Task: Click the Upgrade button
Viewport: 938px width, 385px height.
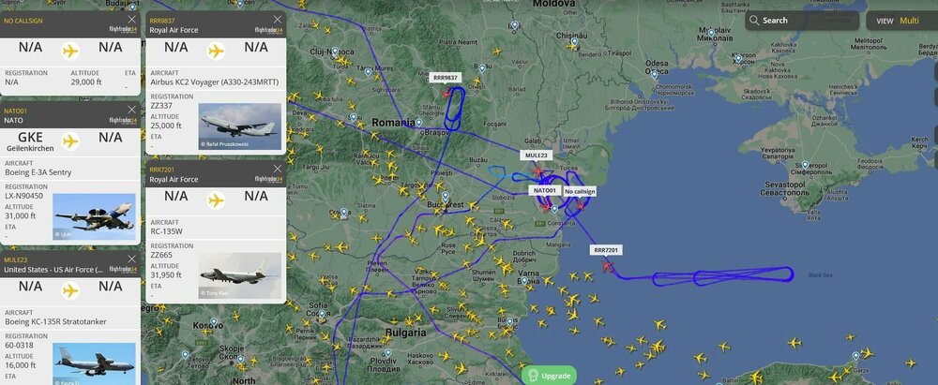Action: [x=549, y=376]
